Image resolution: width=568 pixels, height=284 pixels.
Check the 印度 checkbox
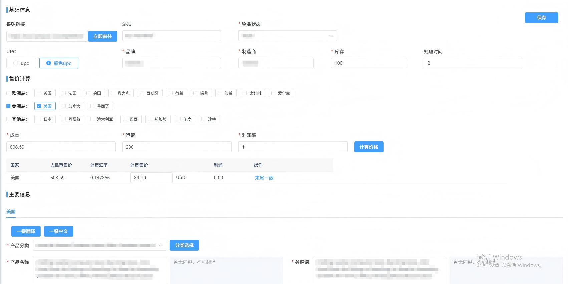pyautogui.click(x=179, y=119)
